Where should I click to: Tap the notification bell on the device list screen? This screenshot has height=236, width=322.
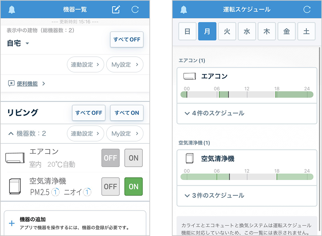click(x=12, y=9)
